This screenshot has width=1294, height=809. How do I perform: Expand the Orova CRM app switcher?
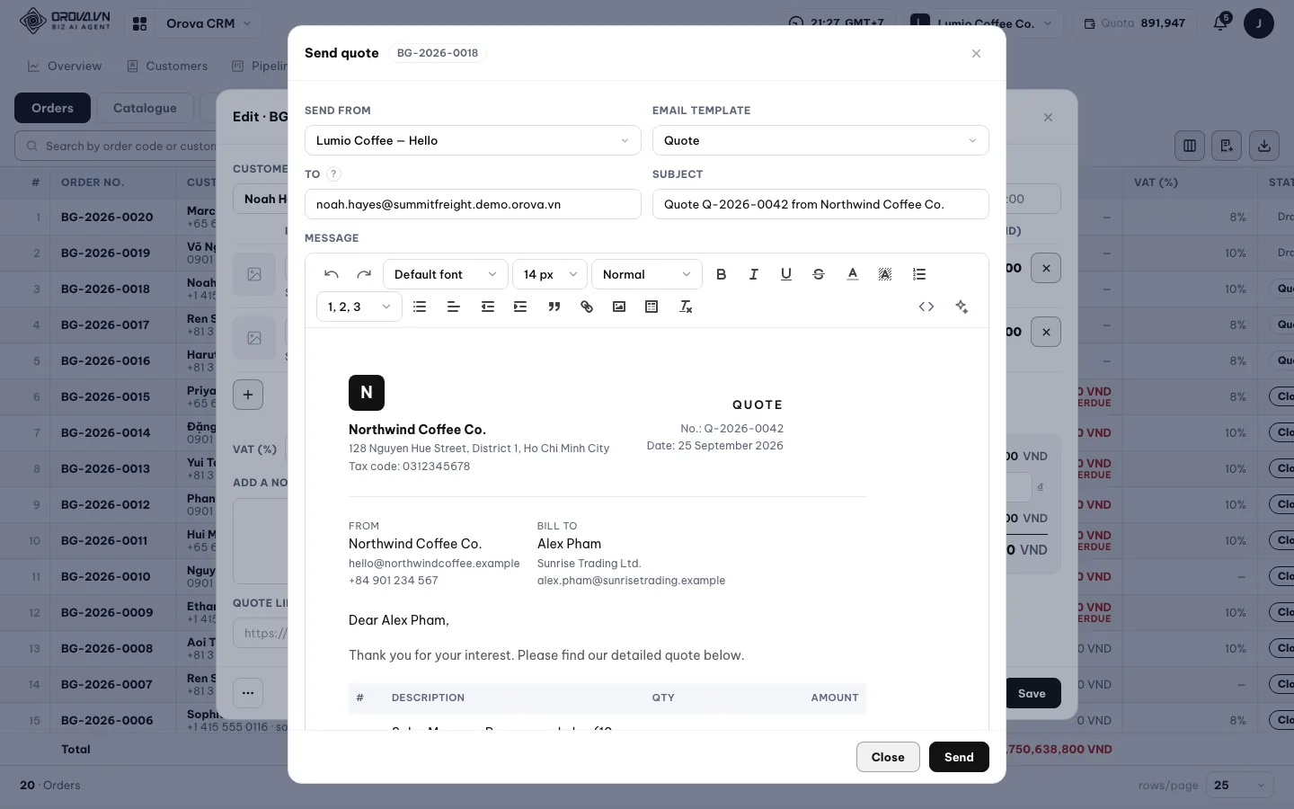208,23
